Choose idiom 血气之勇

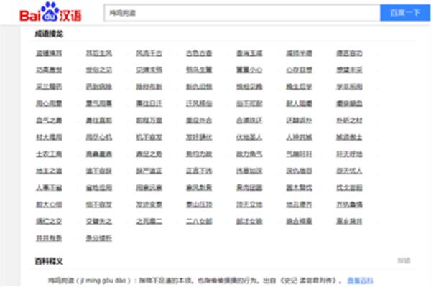(x=49, y=121)
